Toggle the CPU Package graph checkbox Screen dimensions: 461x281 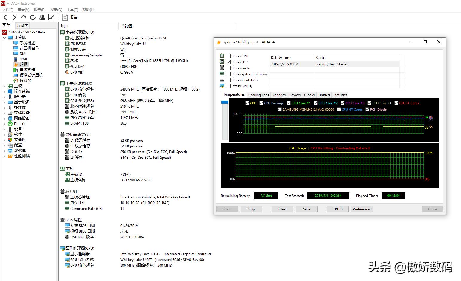(261, 103)
